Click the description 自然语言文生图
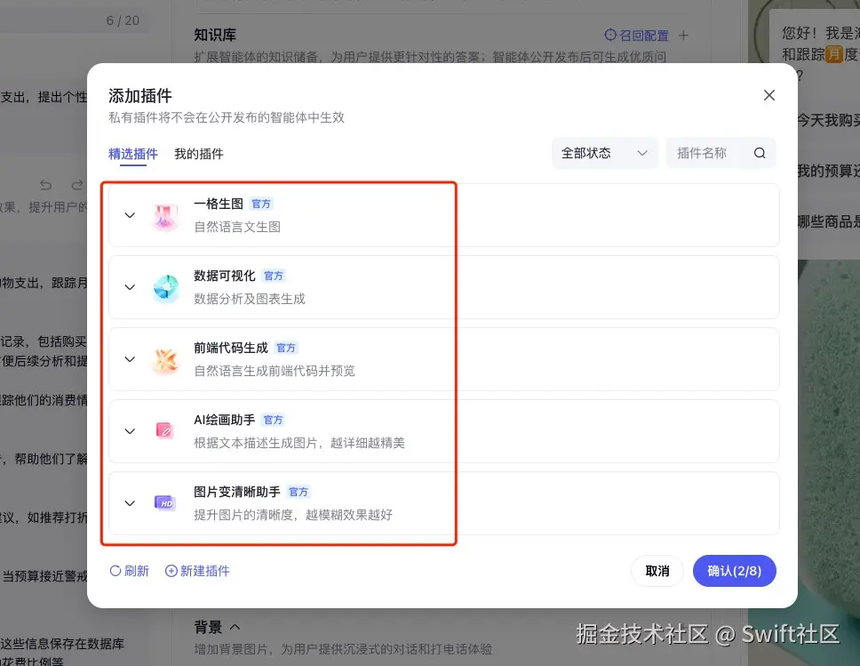The width and height of the screenshot is (860, 666). [x=237, y=227]
